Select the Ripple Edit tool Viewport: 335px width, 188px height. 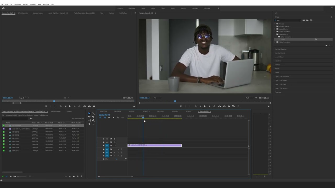[89, 117]
